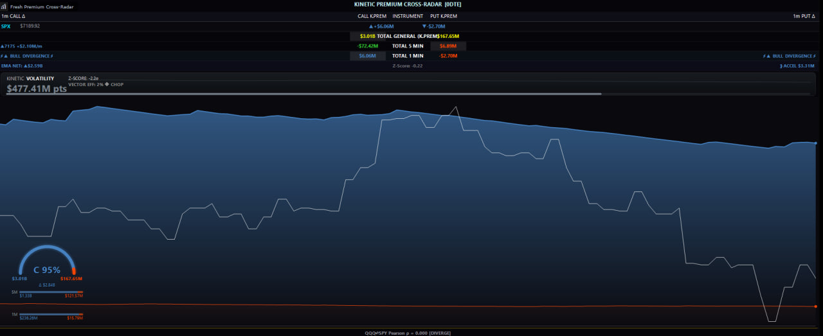Select the SPX ticker symbol
Screen dimensions: 823x336
pos(6,26)
